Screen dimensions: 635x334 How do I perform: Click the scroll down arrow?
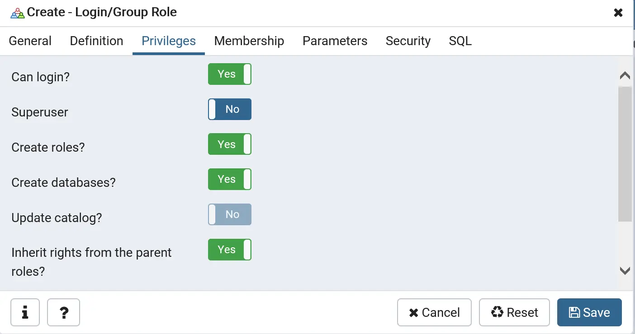coord(625,271)
